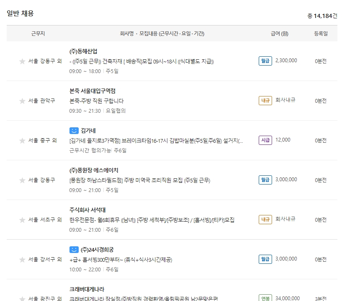This screenshot has height=301, width=342.
Task: Open company 주식회사 서석대
Action: point(87,210)
